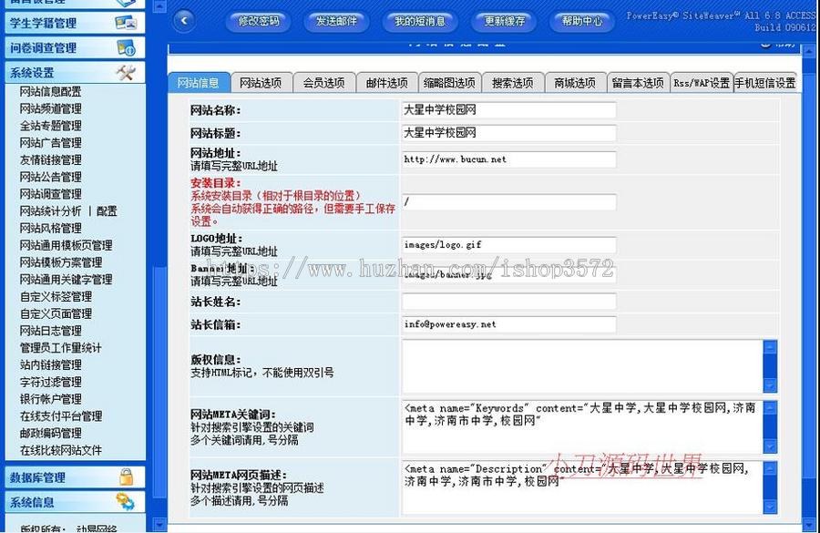Viewport: 820px width, 533px height.
Task: Open 自定义页面管理
Action: point(56,313)
